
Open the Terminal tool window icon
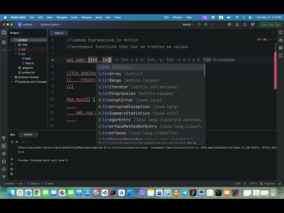[x=4, y=162]
